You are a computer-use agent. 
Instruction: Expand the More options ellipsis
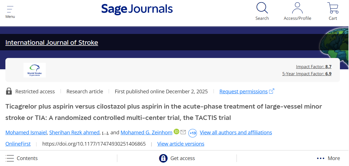[x=320, y=158]
